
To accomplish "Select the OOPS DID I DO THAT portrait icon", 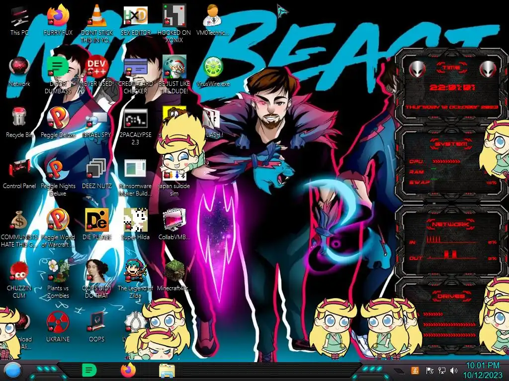I will tap(97, 279).
